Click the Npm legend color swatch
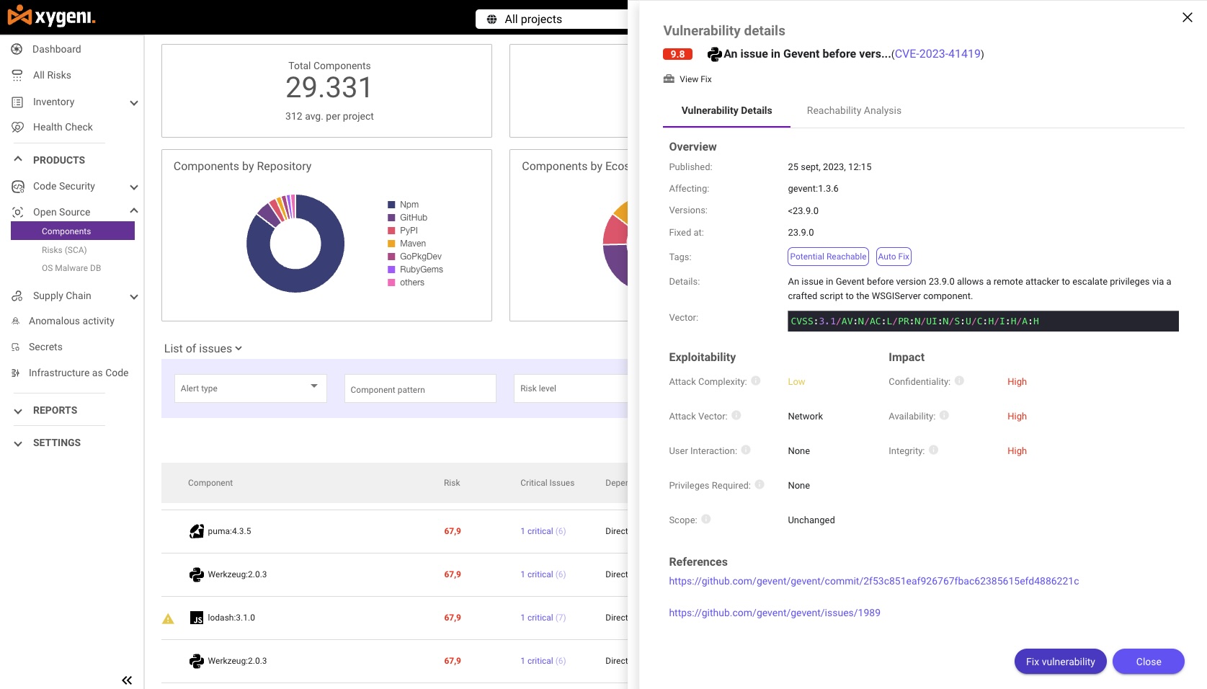Screen dimensions: 1207x689 pyautogui.click(x=392, y=205)
